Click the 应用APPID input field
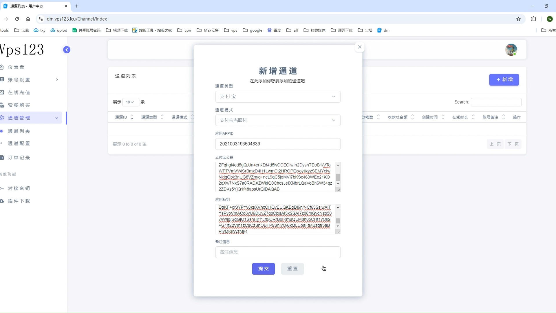Viewport: 556px width, 313px height. click(278, 144)
